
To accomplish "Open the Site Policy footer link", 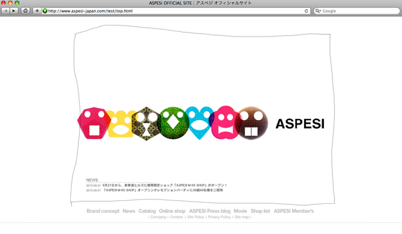I will [x=195, y=217].
